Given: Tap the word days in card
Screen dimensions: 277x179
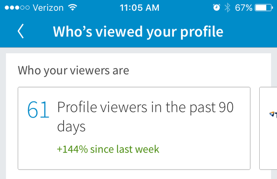Looking at the screenshot, I should [x=71, y=127].
